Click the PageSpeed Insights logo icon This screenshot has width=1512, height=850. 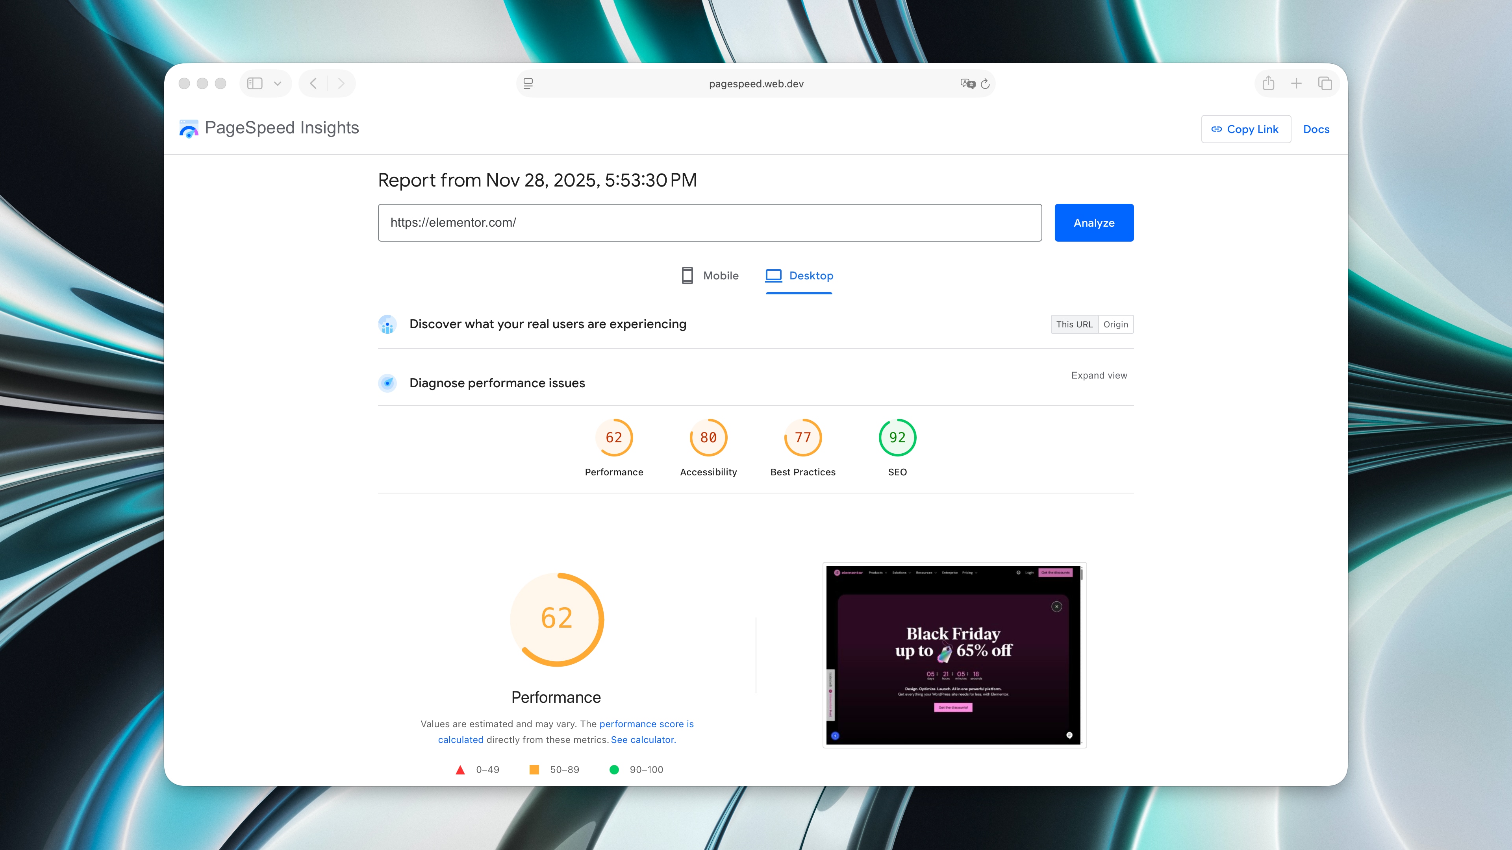(189, 128)
